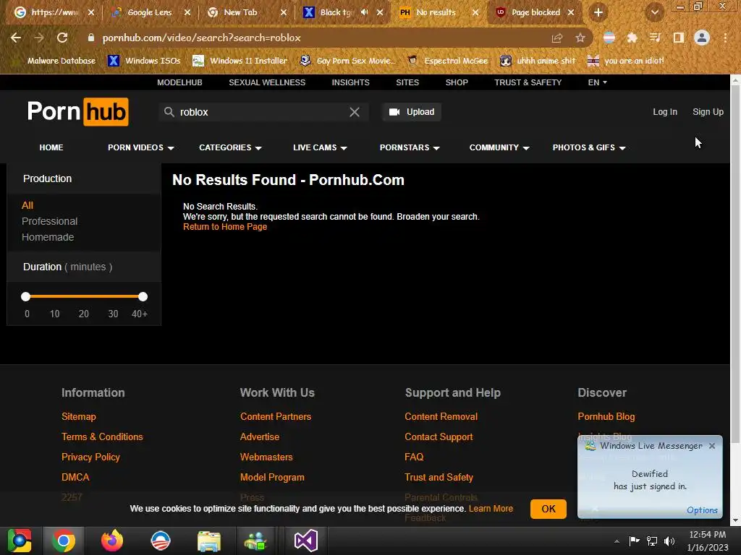Click into the roblox search field
Screen dimensions: 741x555
pos(262,112)
